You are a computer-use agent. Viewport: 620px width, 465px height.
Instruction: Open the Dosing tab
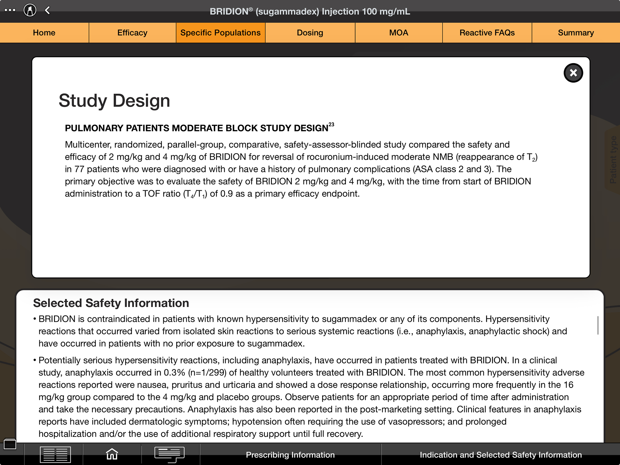[x=310, y=33]
